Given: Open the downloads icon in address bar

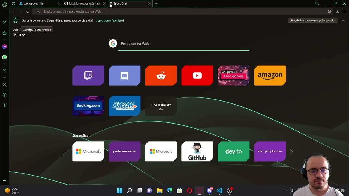Looking at the screenshot, I should pos(337,11).
